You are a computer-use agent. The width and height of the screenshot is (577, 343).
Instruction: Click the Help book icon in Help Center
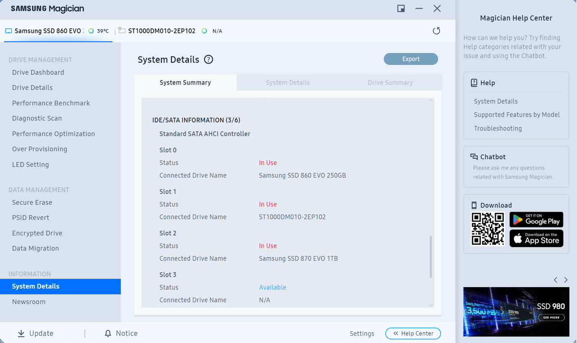(474, 83)
